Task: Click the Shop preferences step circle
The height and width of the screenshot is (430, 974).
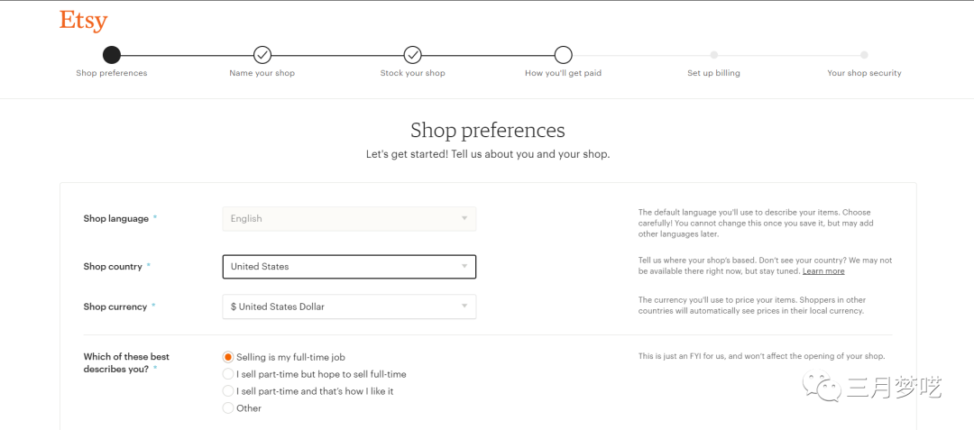Action: pyautogui.click(x=112, y=55)
